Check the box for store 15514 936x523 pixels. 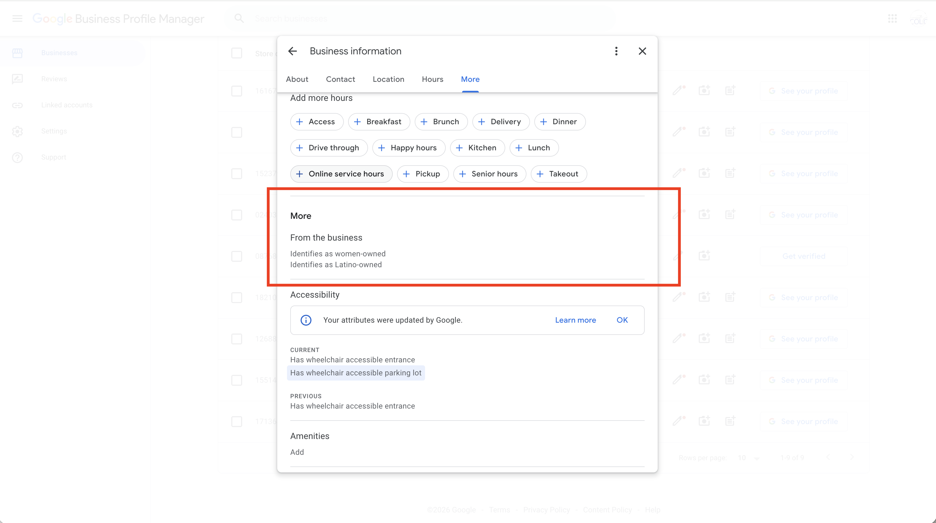coord(236,380)
